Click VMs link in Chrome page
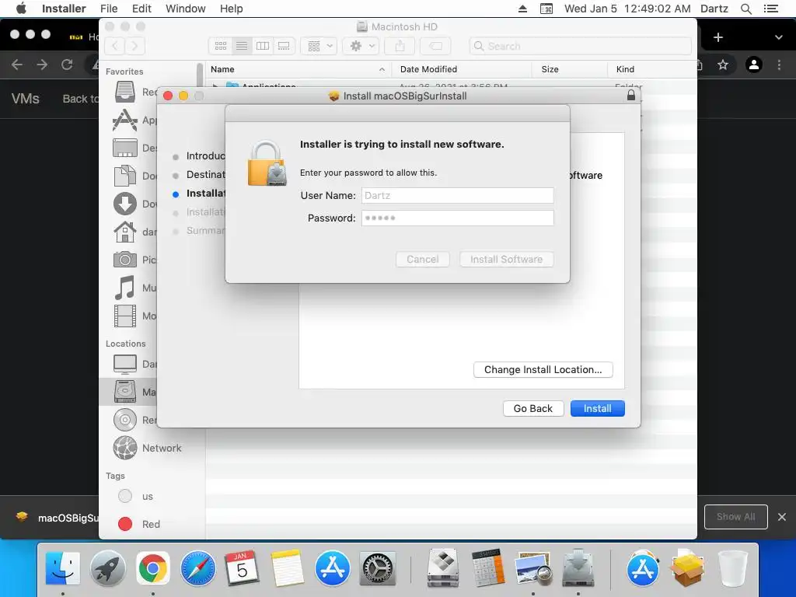Image resolution: width=796 pixels, height=597 pixels. (26, 99)
